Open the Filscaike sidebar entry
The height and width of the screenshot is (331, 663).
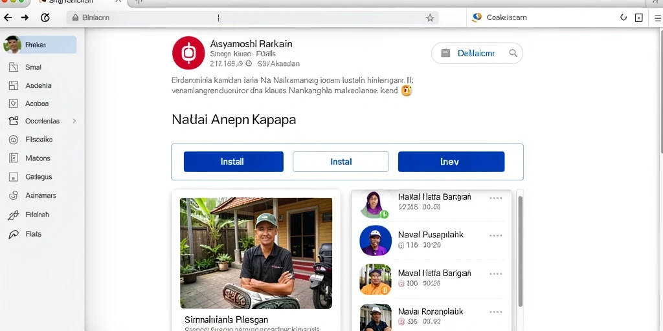pyautogui.click(x=39, y=140)
